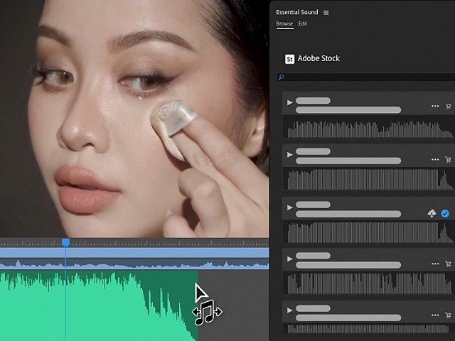This screenshot has height=341, width=455.
Task: Select the blue video clip on timeline
Action: (134, 253)
